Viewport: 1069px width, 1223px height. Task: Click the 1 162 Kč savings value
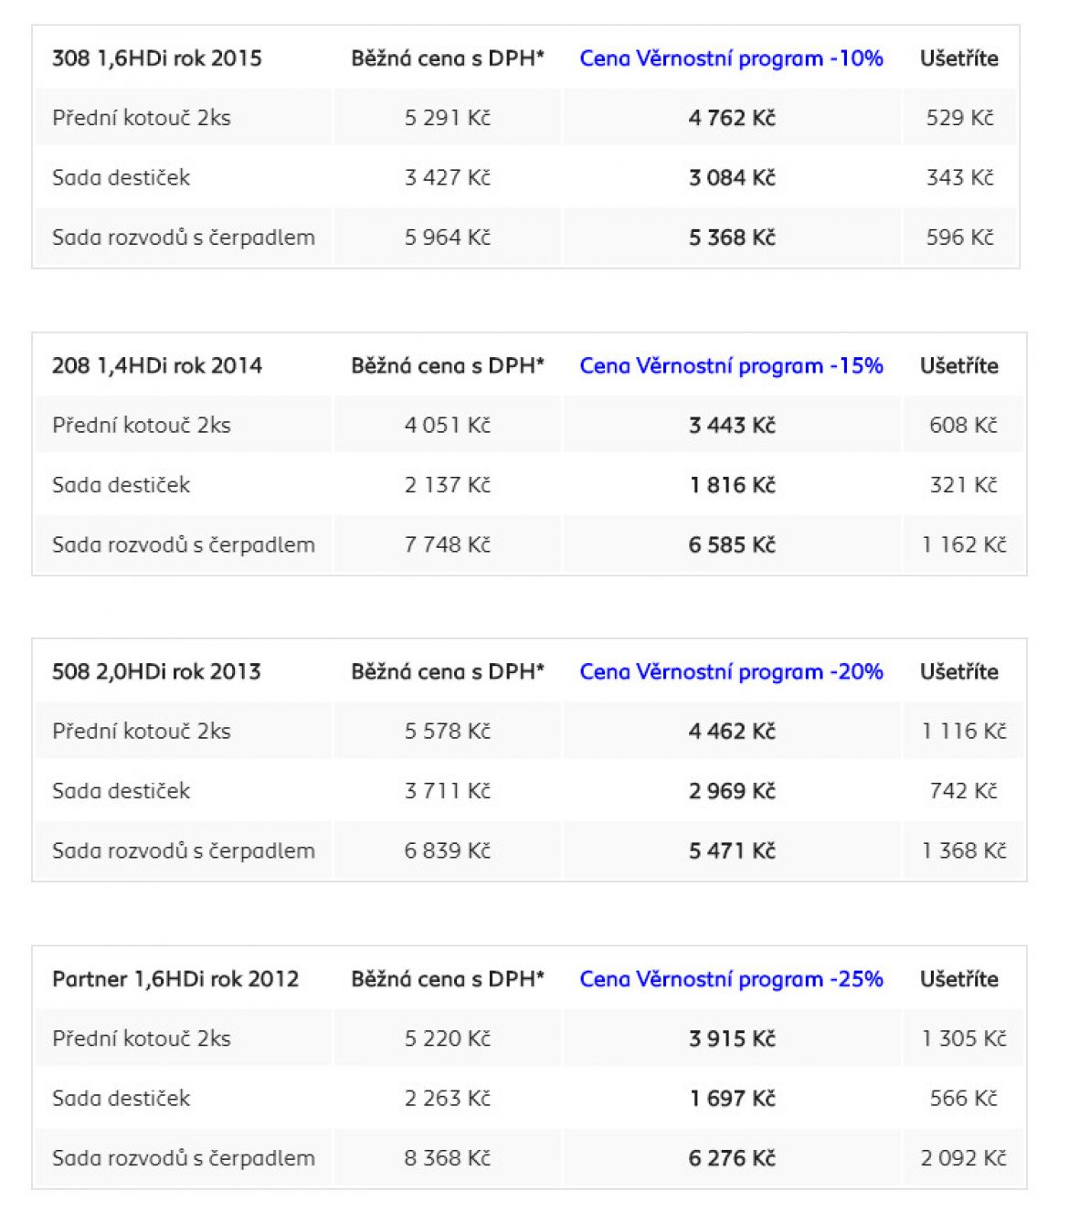tap(964, 545)
